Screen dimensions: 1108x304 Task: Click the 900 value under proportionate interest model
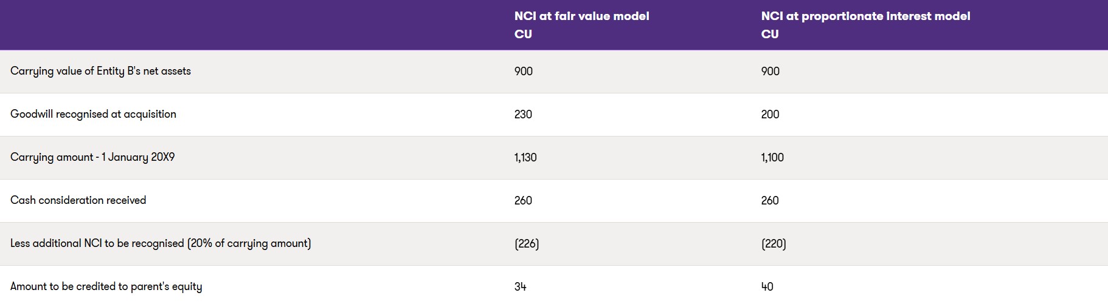coord(770,71)
